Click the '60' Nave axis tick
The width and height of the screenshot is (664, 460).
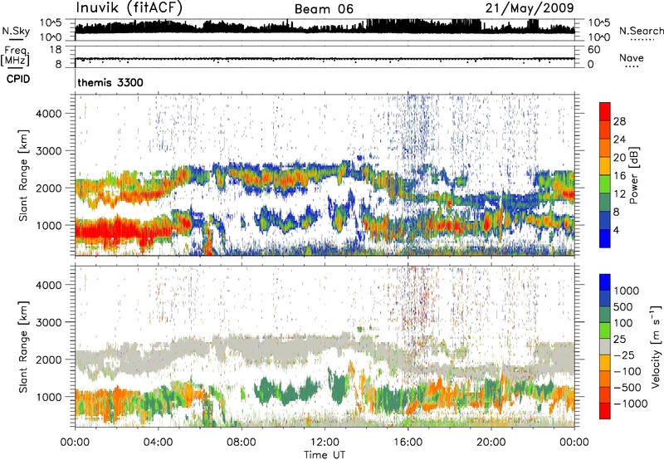tap(593, 50)
